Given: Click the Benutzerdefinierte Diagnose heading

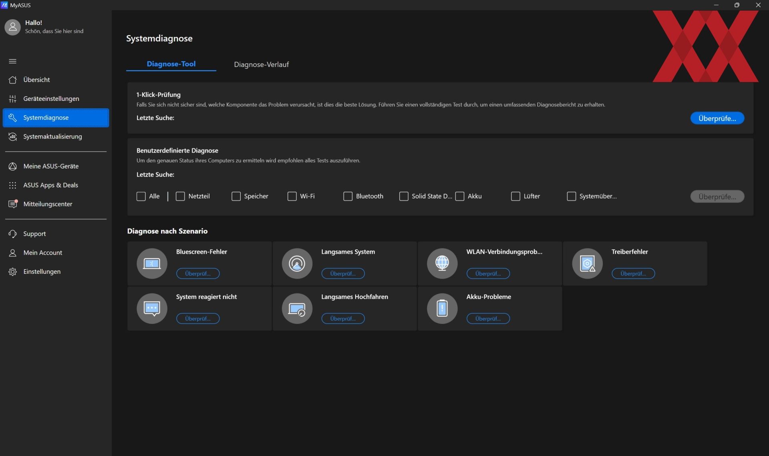Looking at the screenshot, I should coord(177,151).
